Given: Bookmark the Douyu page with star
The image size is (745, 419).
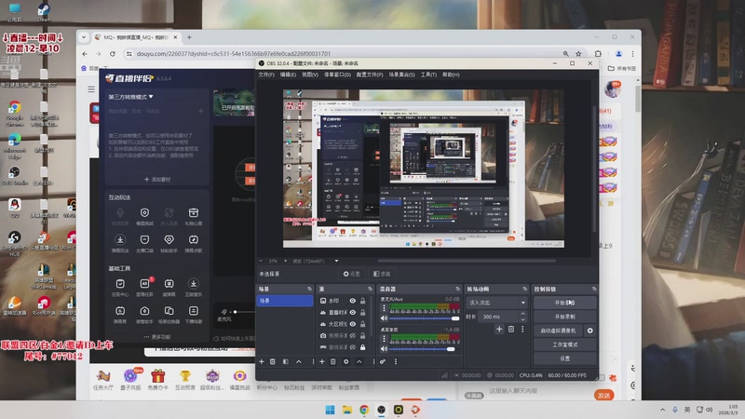Looking at the screenshot, I should coord(578,54).
